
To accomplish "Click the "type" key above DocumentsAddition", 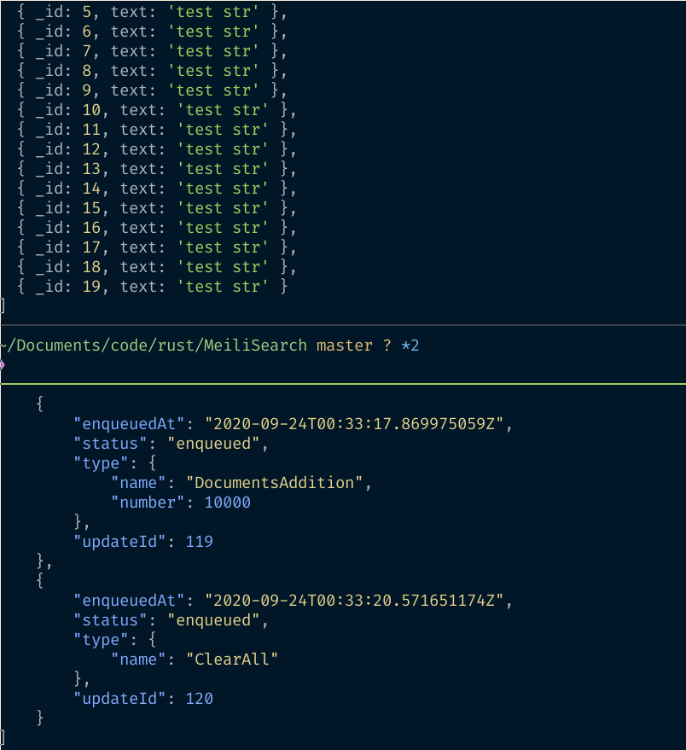I will click(101, 463).
